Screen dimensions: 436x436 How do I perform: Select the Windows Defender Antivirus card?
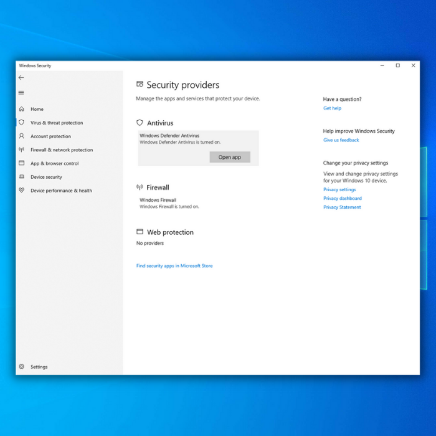tap(198, 148)
